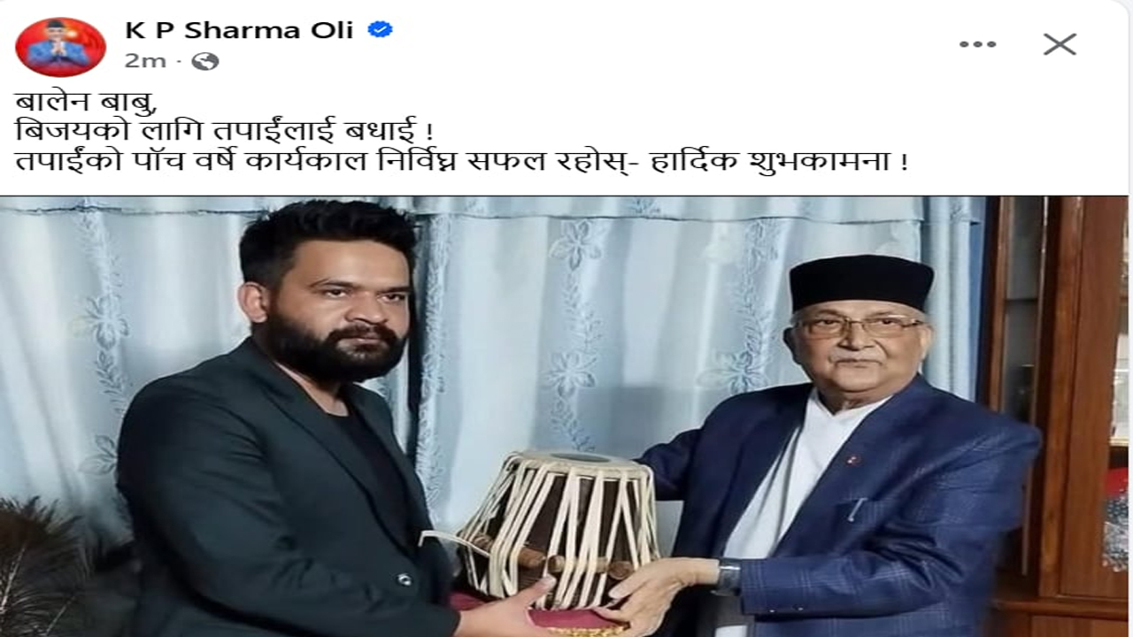Image resolution: width=1133 pixels, height=637 pixels.
Task: Click the first line reading बालेन बाबु
Action: click(87, 104)
